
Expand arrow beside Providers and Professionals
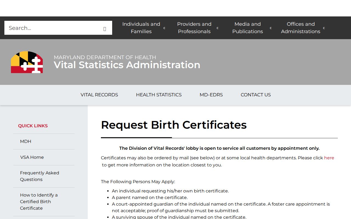click(217, 28)
